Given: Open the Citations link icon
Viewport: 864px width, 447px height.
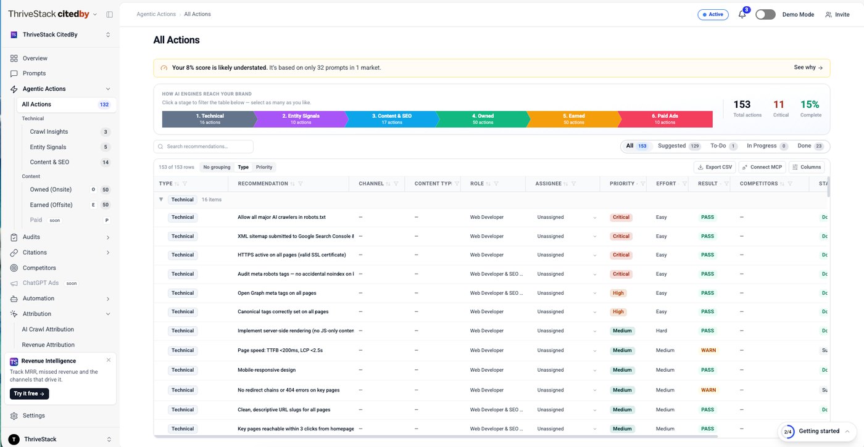Looking at the screenshot, I should coord(14,252).
